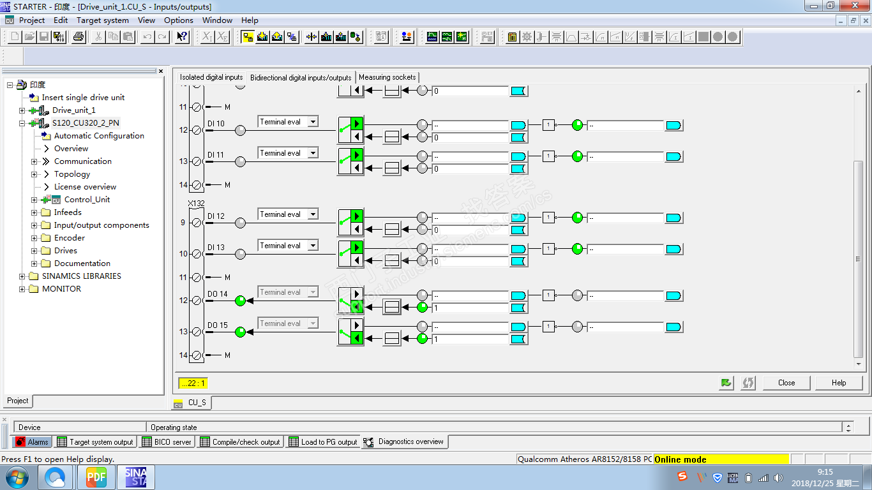Click the DI 10 output source field showing 0

pos(470,138)
